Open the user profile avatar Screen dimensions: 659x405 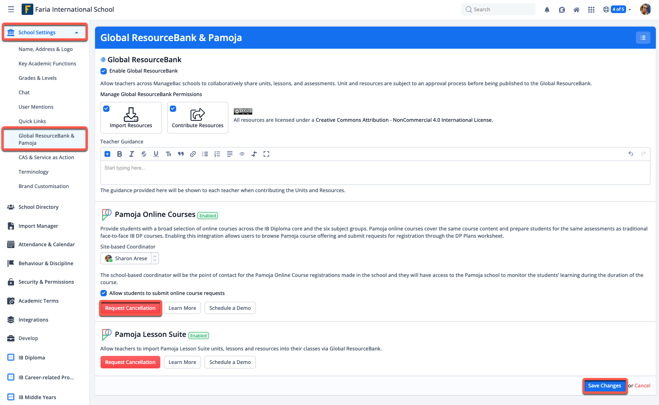click(645, 9)
